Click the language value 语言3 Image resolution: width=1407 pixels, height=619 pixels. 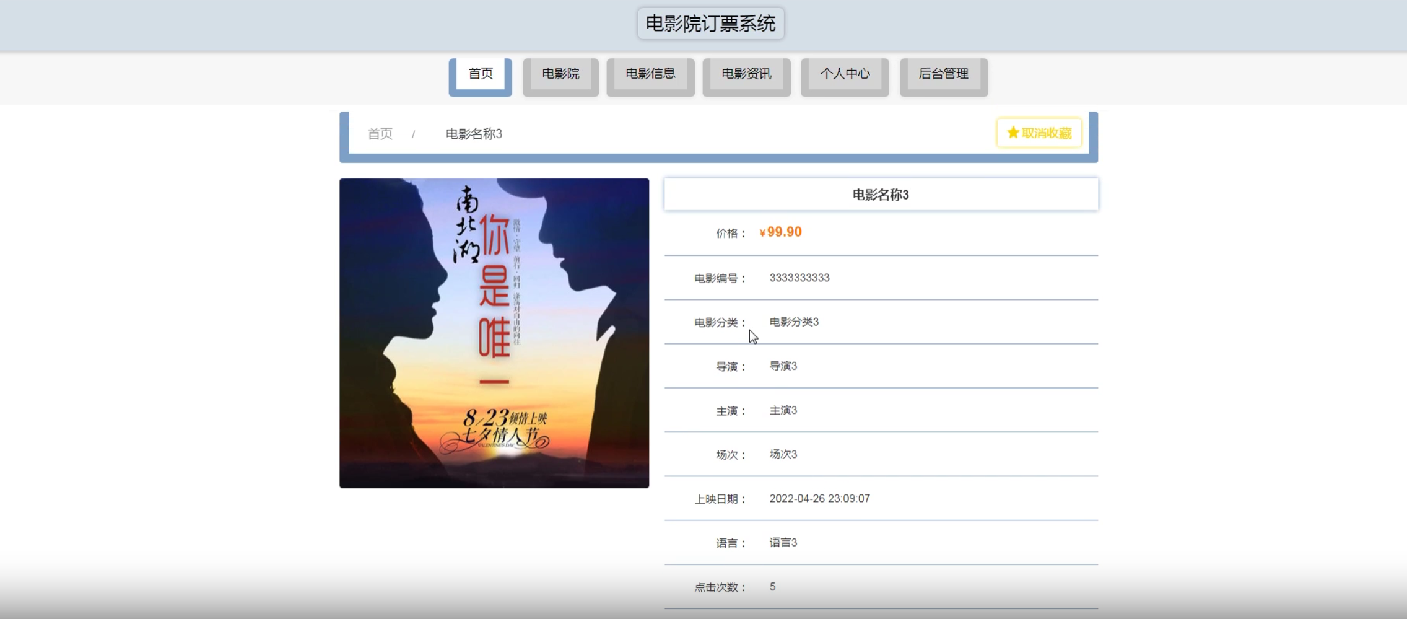[x=783, y=542]
